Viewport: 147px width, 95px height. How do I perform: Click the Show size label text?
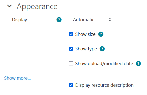pos(85,34)
